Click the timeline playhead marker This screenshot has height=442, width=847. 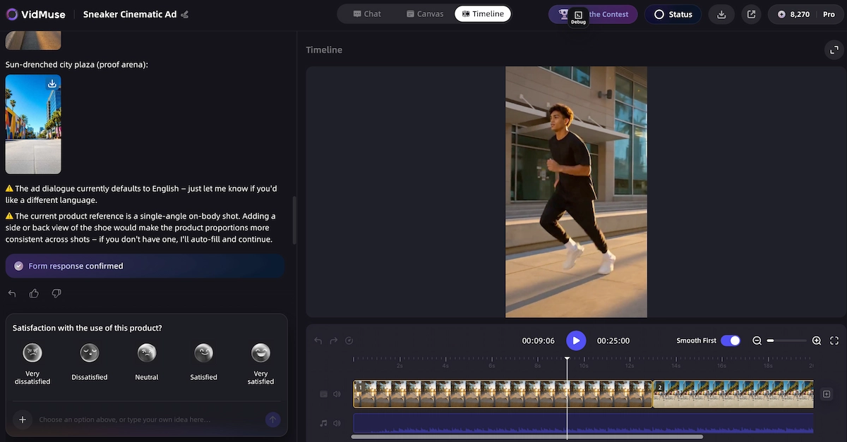(567, 359)
